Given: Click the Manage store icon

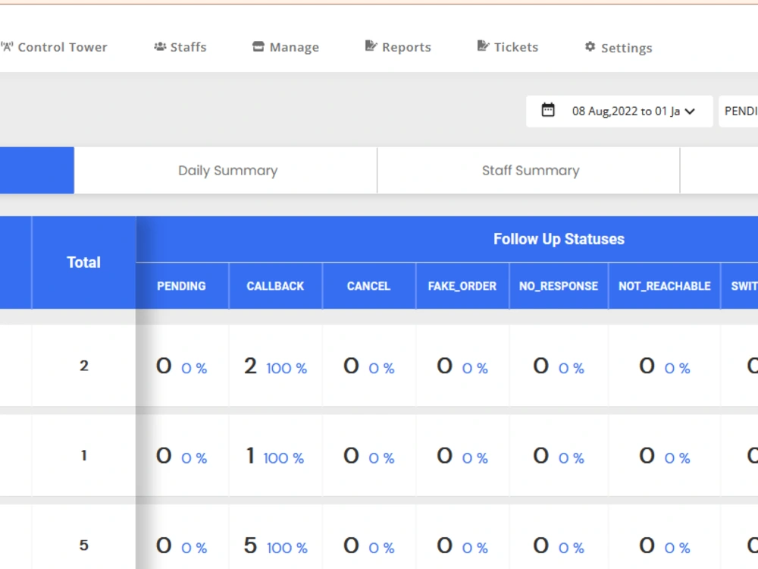Looking at the screenshot, I should point(258,46).
